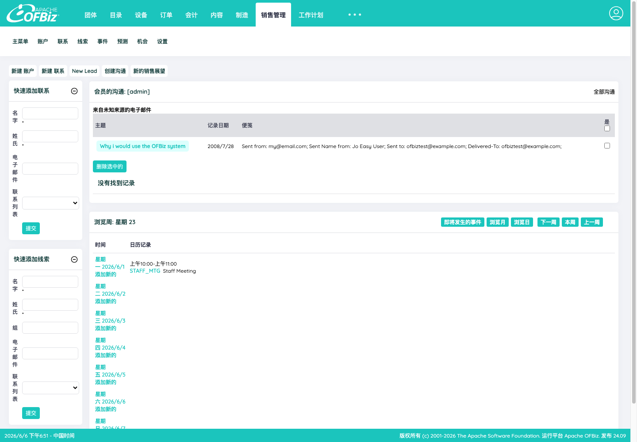Click the New Lead button

[x=84, y=71]
